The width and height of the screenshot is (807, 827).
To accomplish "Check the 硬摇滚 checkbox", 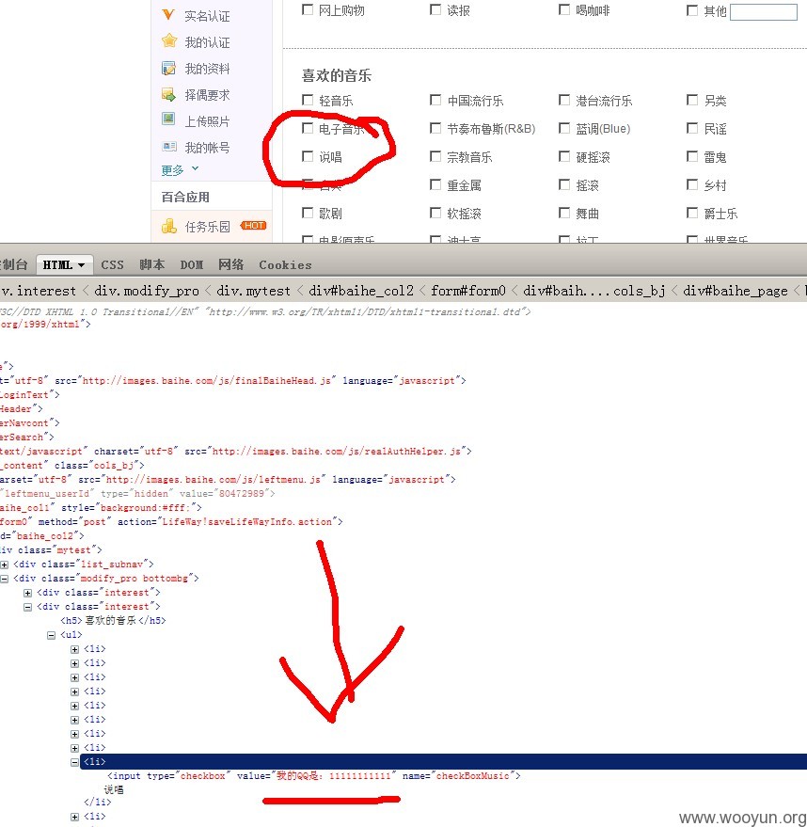I will [x=564, y=156].
